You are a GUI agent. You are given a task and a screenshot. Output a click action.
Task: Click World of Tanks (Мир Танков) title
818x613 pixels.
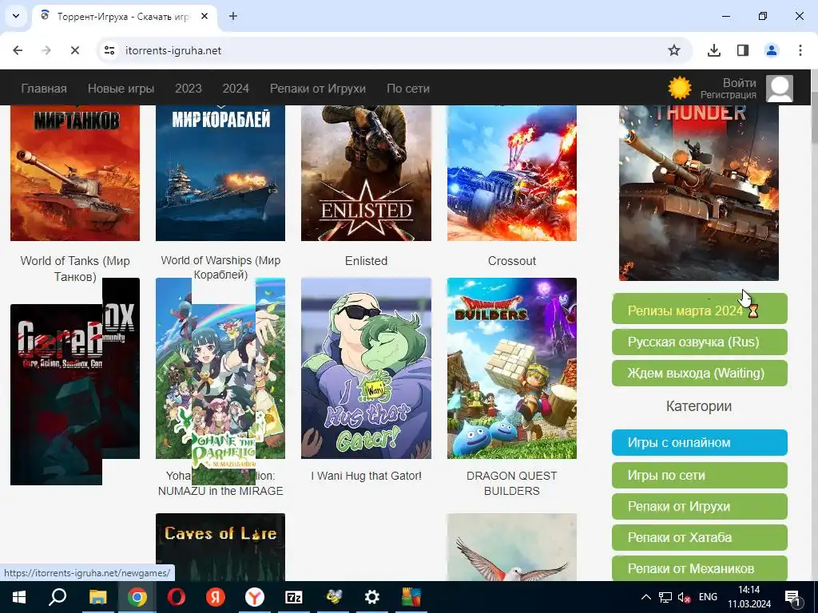click(x=75, y=268)
